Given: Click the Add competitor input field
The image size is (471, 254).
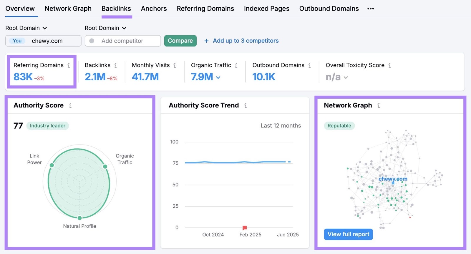Looking at the screenshot, I should coord(122,41).
